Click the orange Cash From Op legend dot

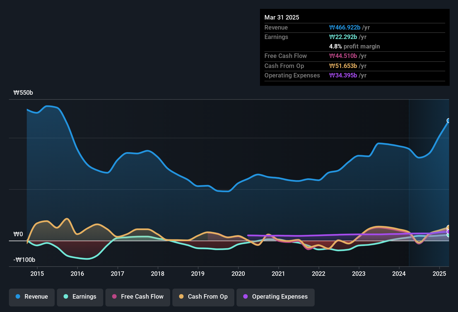coord(181,297)
